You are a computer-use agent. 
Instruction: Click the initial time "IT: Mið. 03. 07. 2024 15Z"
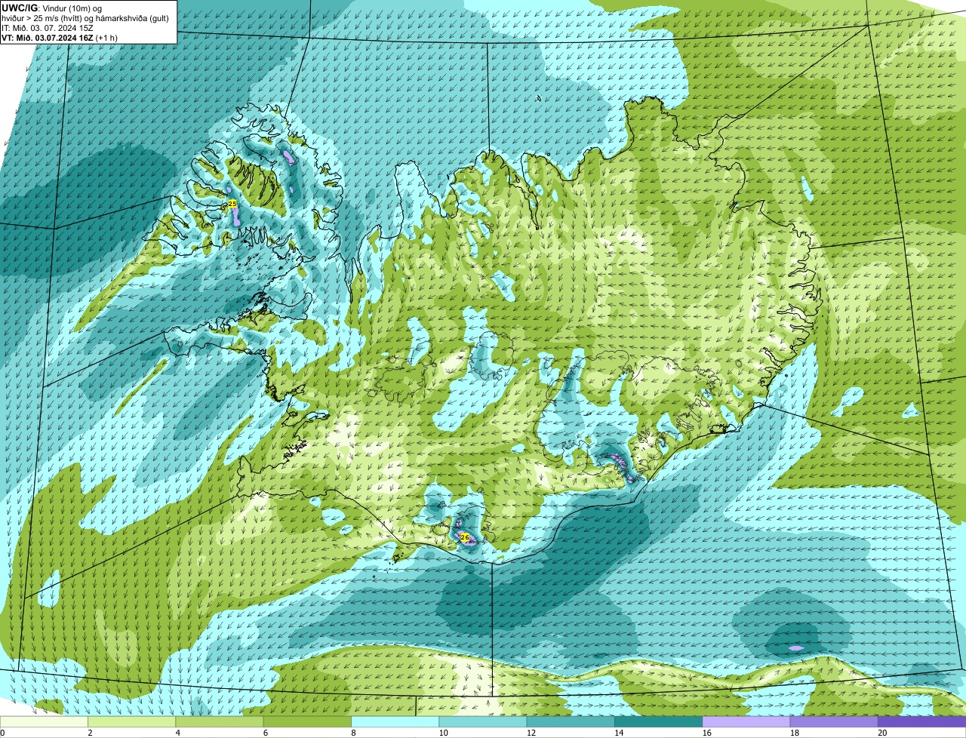tap(48, 28)
